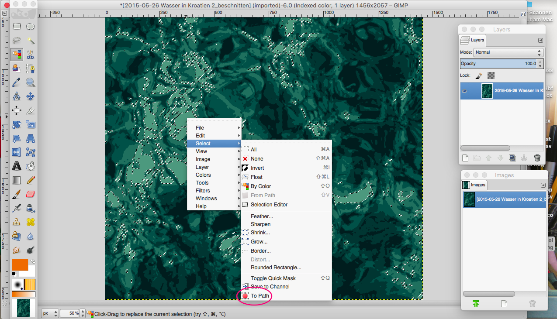Screen dimensions: 557x319
Task: Choose the Eraser tool
Action: pyautogui.click(x=31, y=194)
